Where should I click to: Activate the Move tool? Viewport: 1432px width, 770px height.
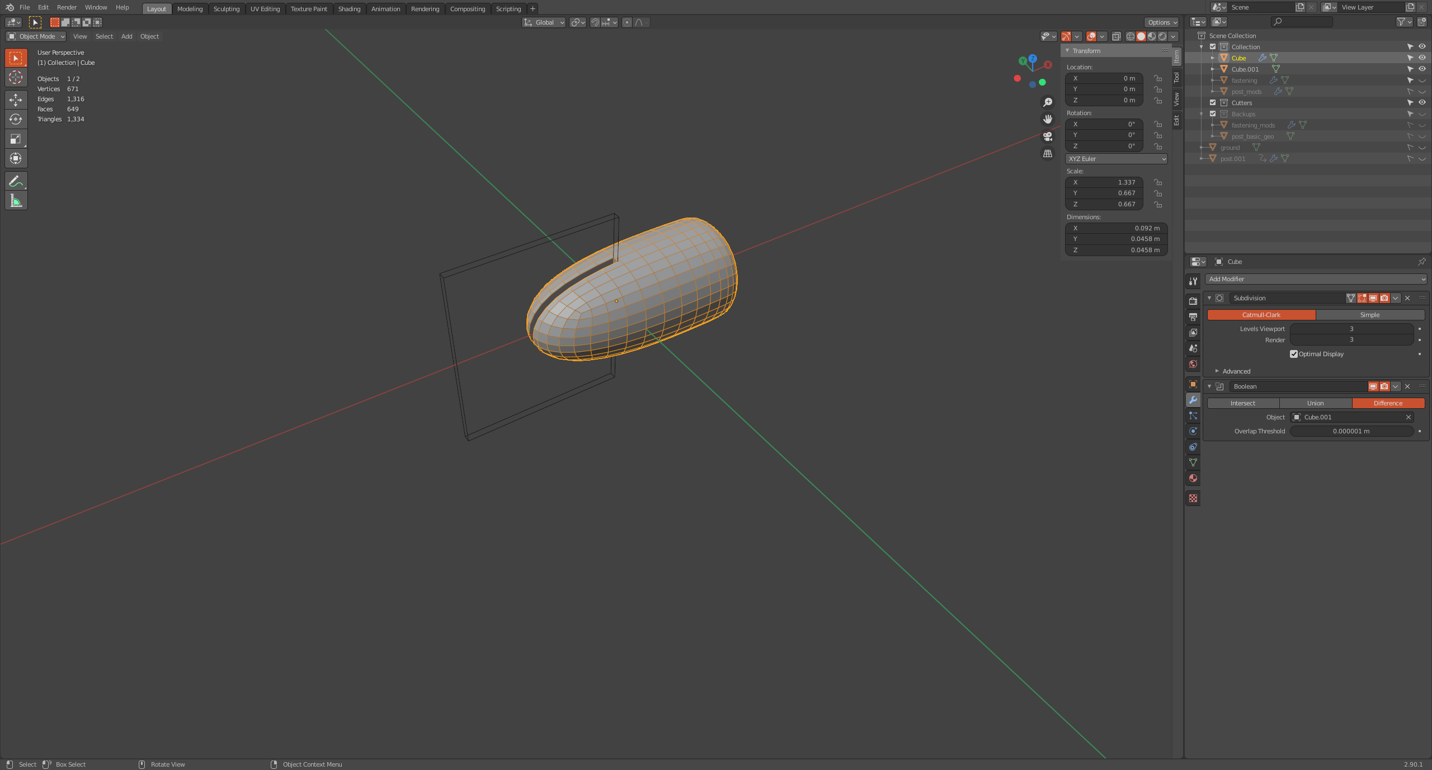[16, 100]
